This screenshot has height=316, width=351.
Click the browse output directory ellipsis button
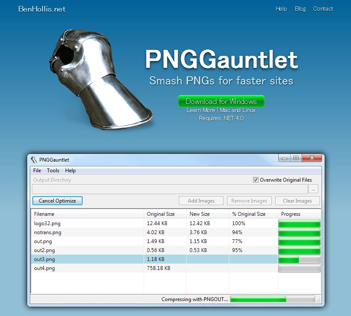tap(314, 189)
